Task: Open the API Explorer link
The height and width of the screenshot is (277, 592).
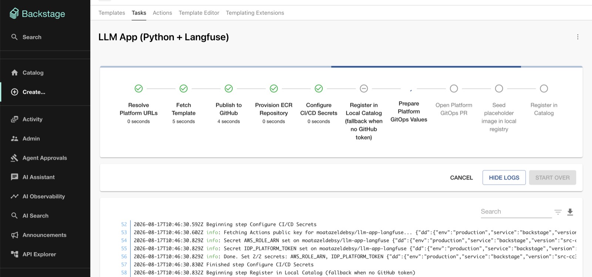Action: click(x=39, y=254)
